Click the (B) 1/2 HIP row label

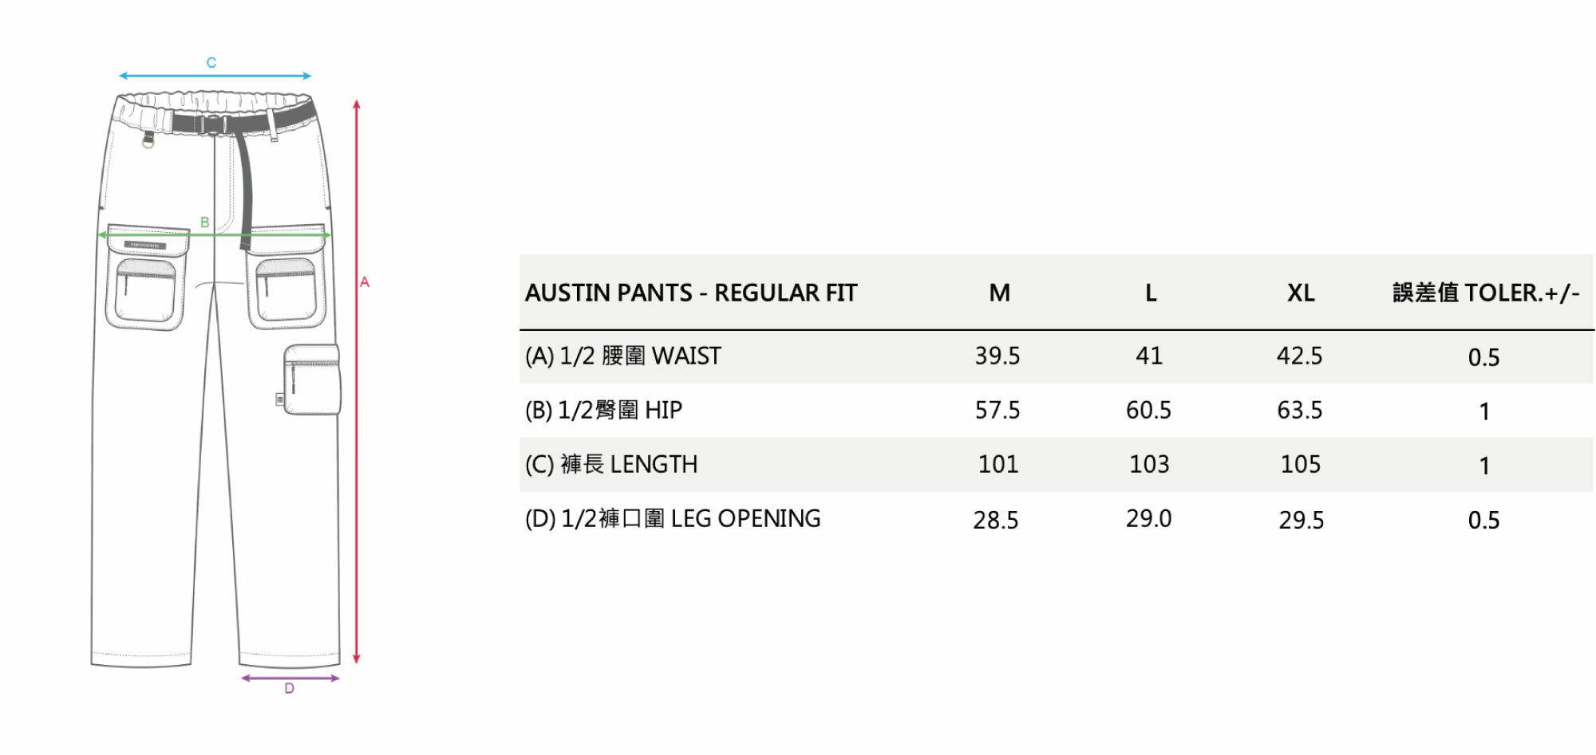tap(603, 410)
